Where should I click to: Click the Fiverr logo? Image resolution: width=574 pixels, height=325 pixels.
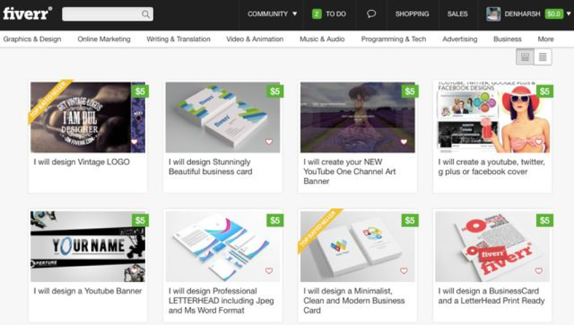27,14
